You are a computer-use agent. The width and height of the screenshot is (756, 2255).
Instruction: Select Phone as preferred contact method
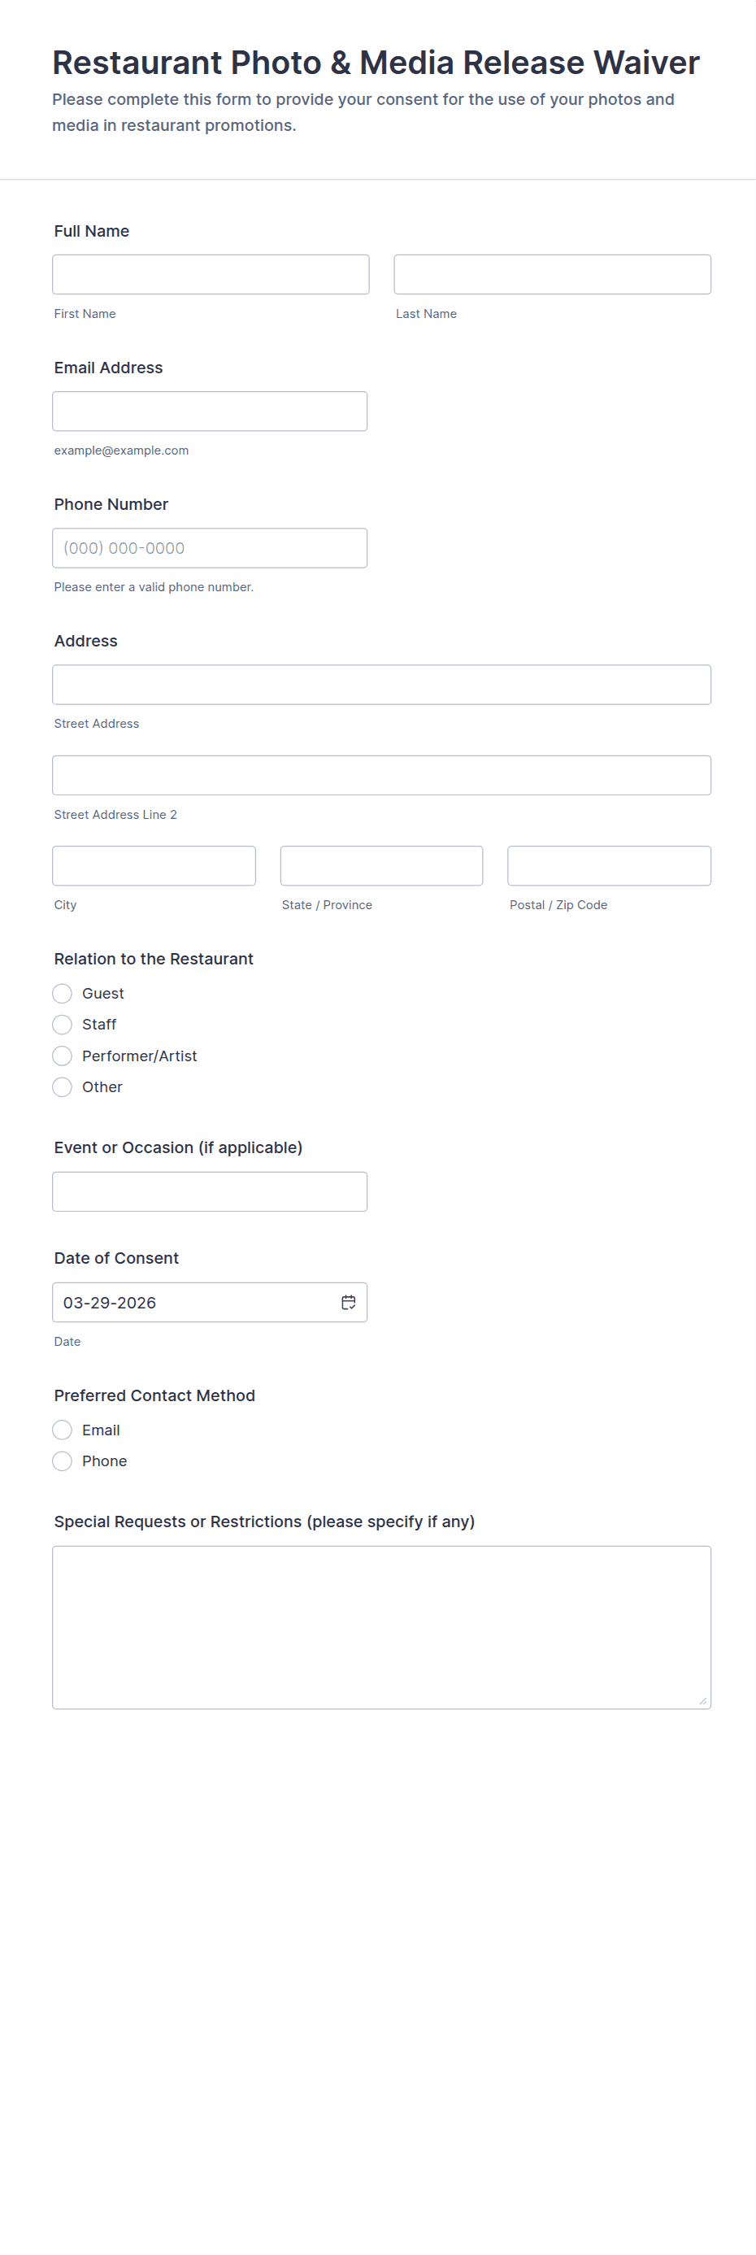click(x=62, y=1461)
